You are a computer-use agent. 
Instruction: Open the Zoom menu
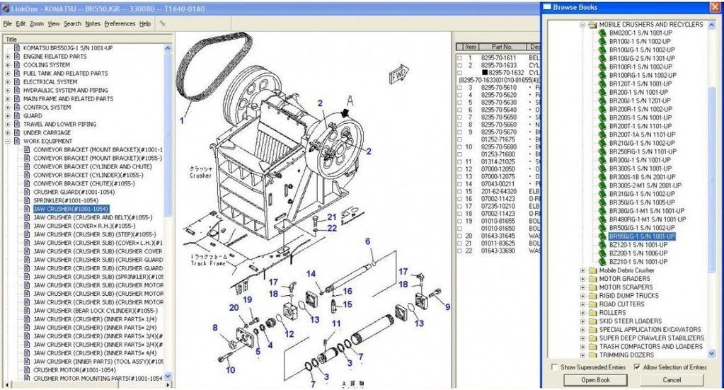[37, 23]
